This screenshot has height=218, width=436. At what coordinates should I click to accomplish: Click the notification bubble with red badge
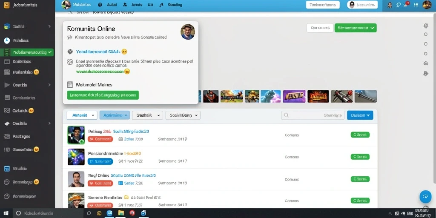(x=407, y=4)
